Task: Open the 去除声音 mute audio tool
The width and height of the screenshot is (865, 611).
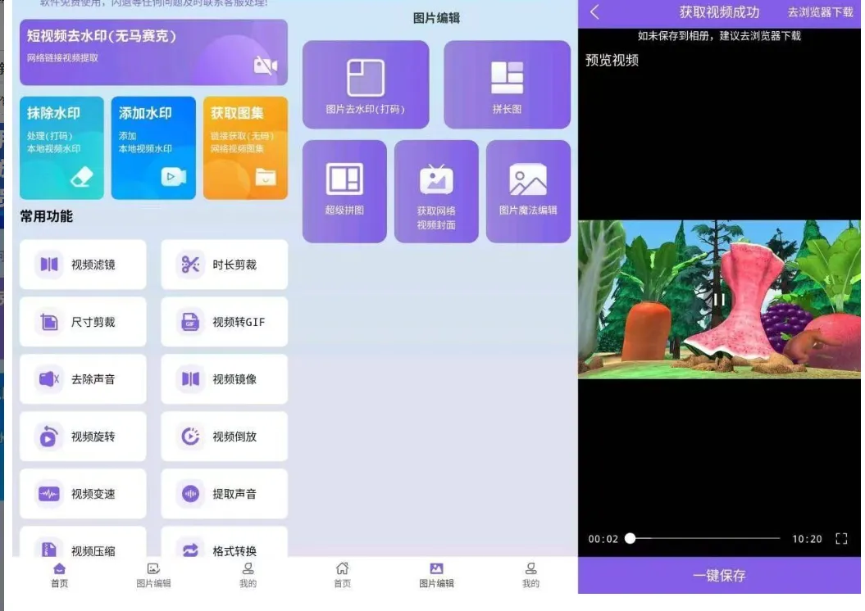Action: click(83, 378)
